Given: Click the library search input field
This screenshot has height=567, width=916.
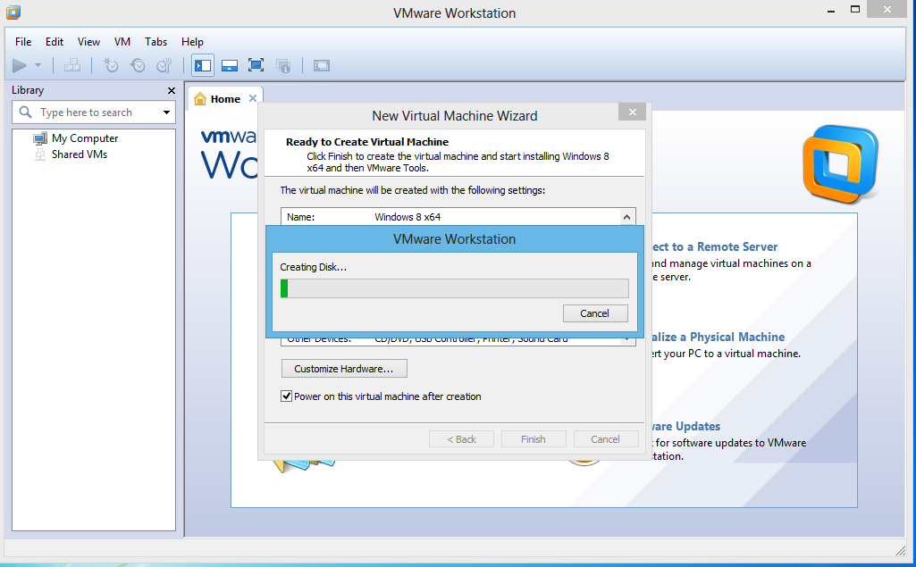Looking at the screenshot, I should (94, 113).
